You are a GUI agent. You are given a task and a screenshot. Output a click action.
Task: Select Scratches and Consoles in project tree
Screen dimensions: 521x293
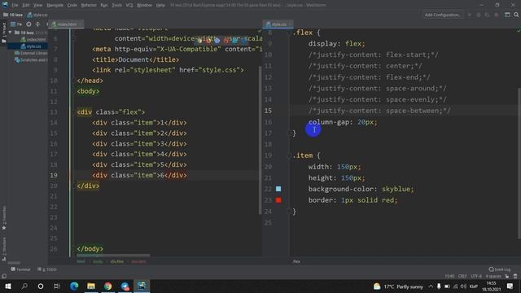(31, 60)
